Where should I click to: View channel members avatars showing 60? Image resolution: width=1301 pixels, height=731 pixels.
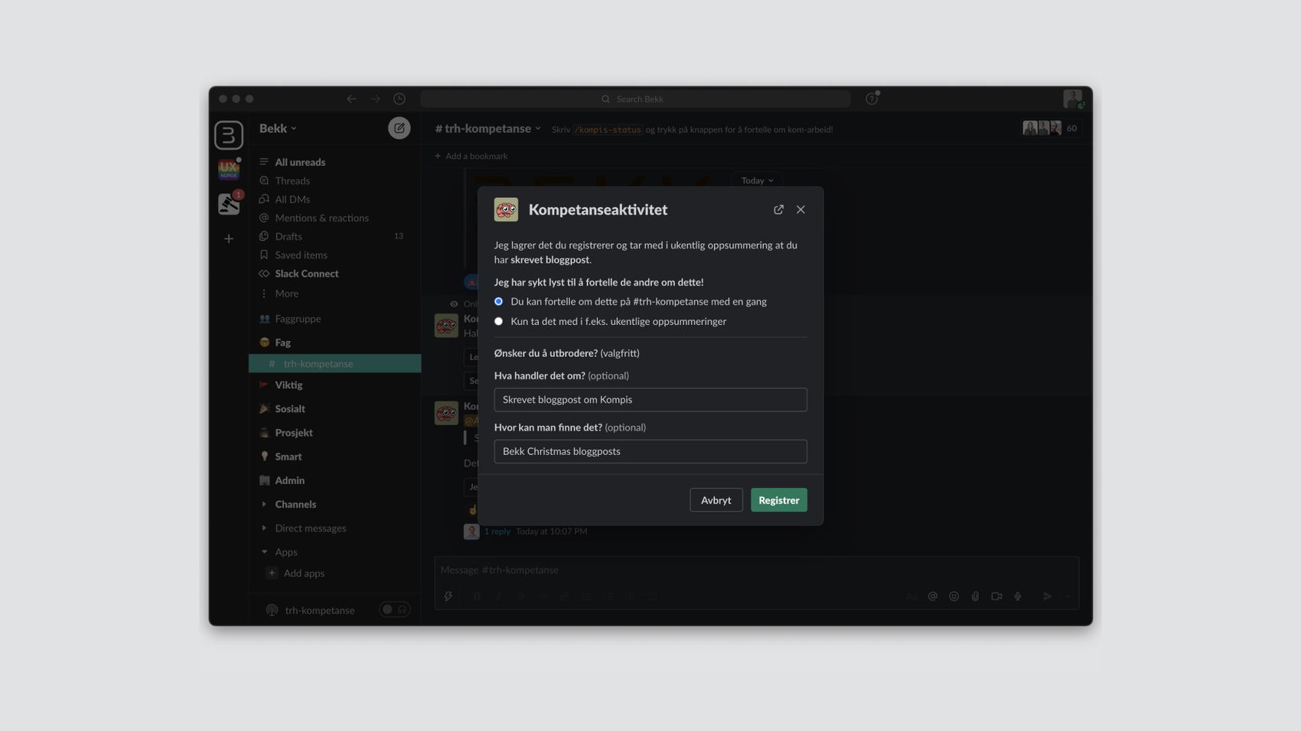tap(1052, 128)
